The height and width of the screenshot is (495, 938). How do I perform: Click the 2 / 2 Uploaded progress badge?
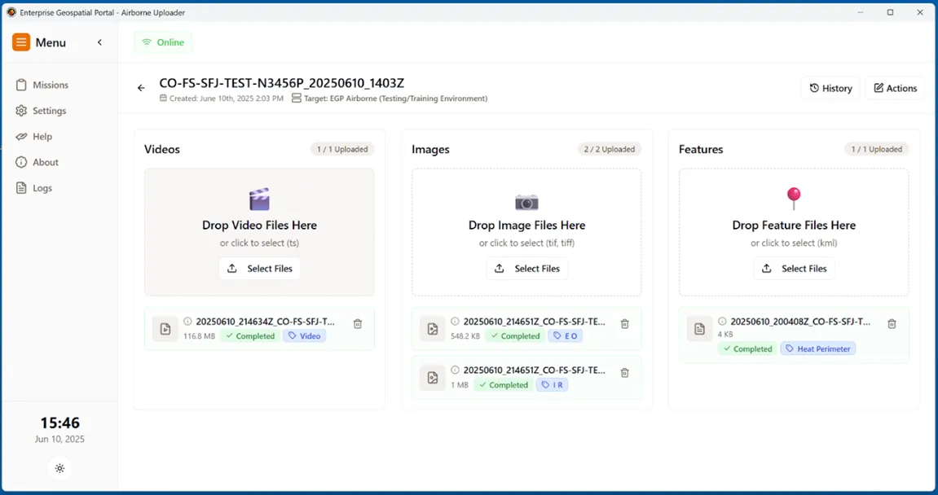pyautogui.click(x=608, y=149)
